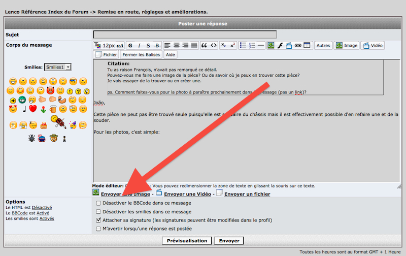Align text right
The image size is (406, 256).
(x=185, y=45)
